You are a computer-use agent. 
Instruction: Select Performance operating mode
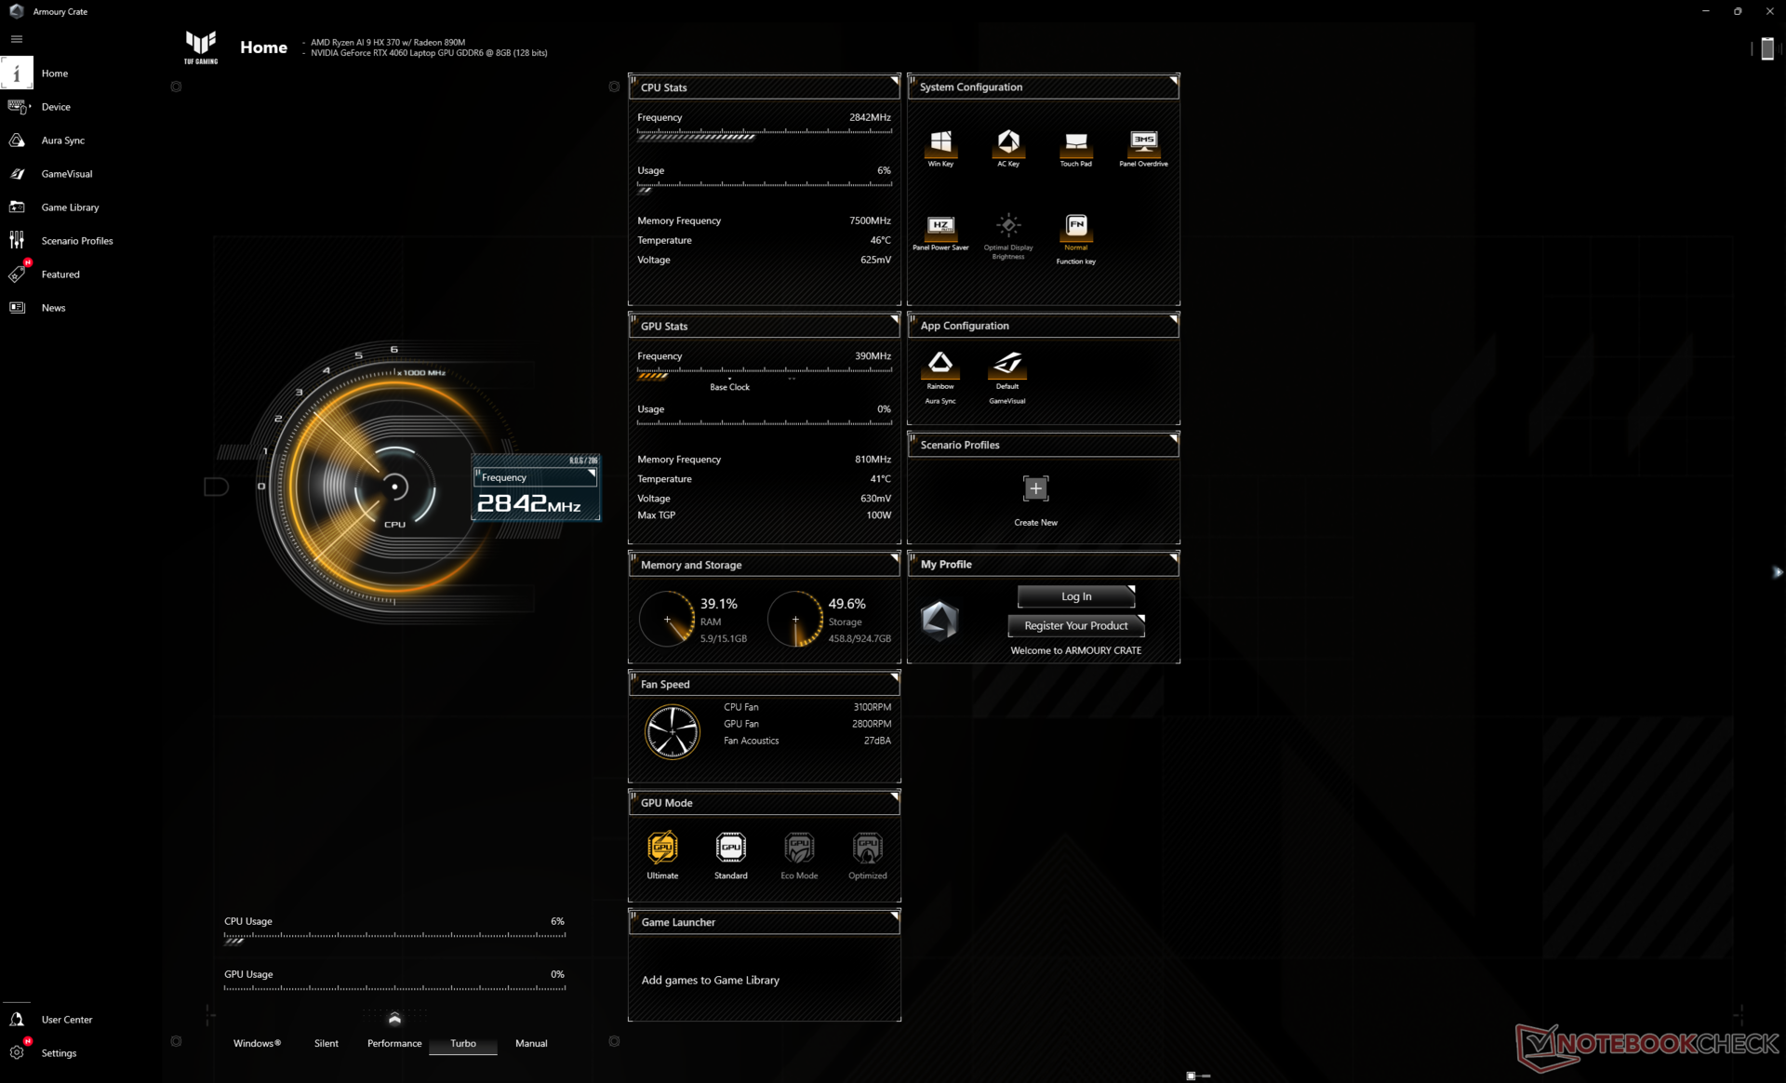tap(394, 1043)
